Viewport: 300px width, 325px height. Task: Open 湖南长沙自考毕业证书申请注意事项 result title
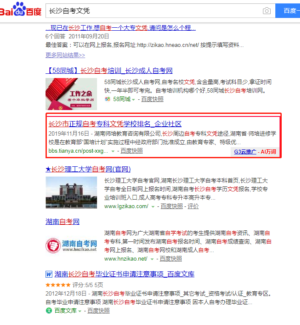click(124, 274)
